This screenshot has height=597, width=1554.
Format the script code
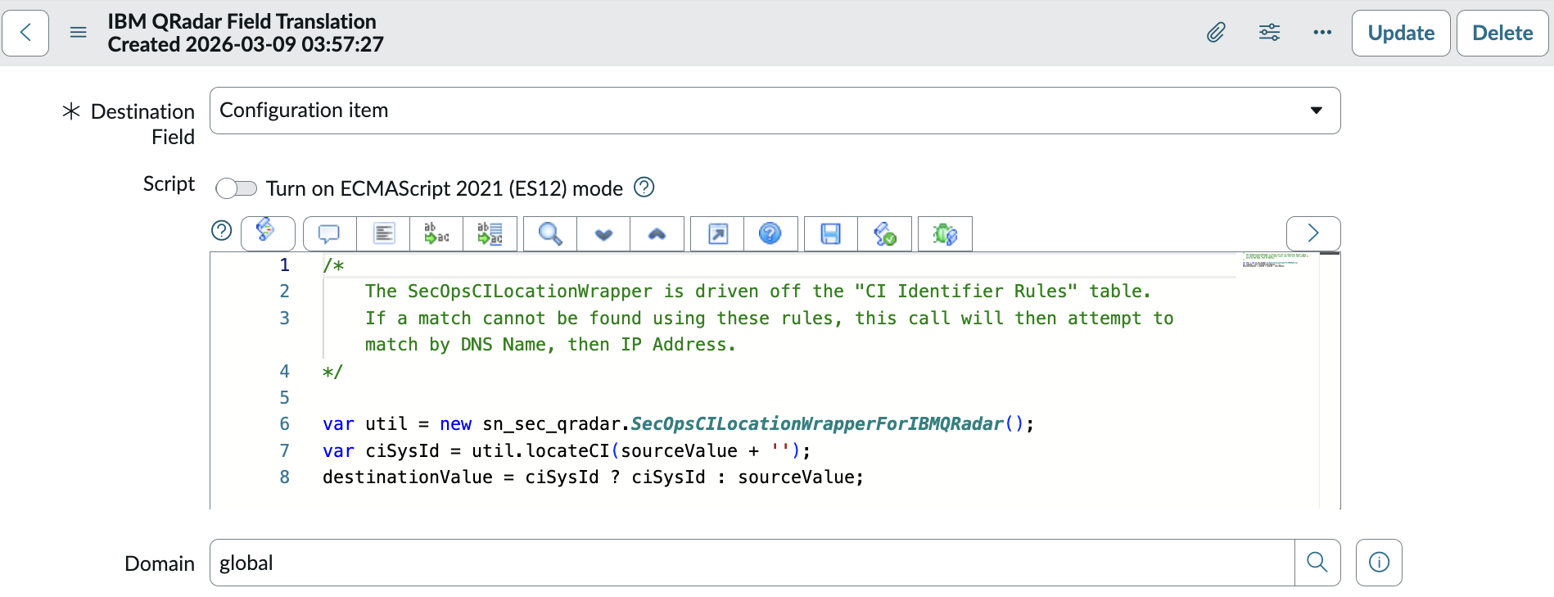coord(383,234)
